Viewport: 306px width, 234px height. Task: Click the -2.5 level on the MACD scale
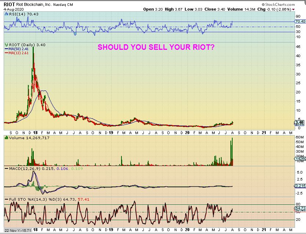coord(299,193)
